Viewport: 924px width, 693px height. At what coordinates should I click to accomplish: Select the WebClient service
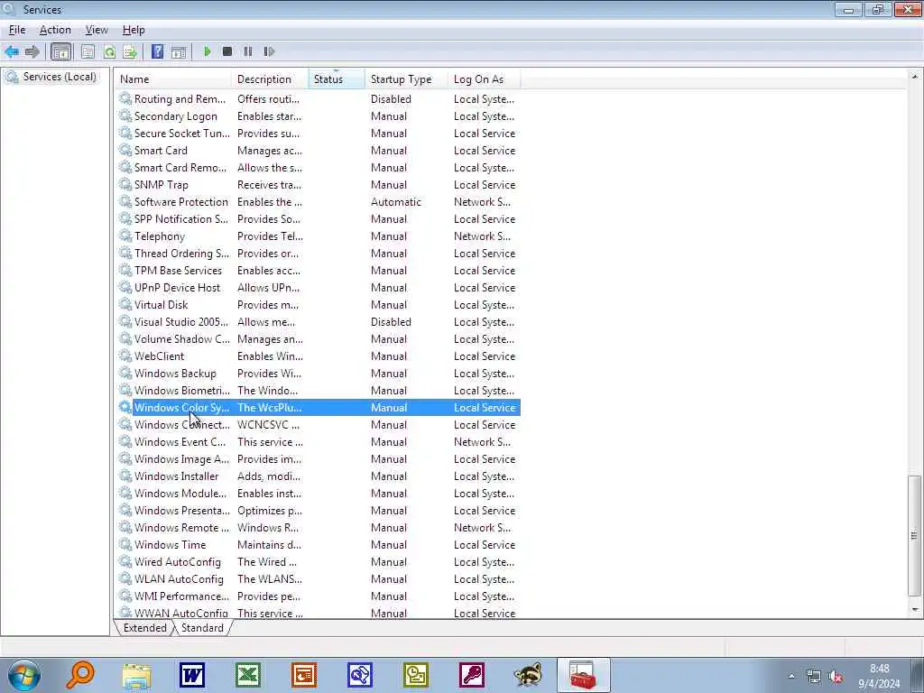pyautogui.click(x=319, y=356)
